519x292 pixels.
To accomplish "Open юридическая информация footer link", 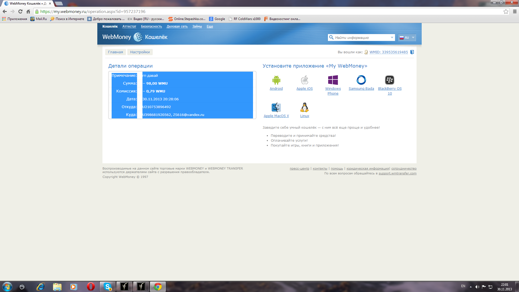I will click(368, 169).
